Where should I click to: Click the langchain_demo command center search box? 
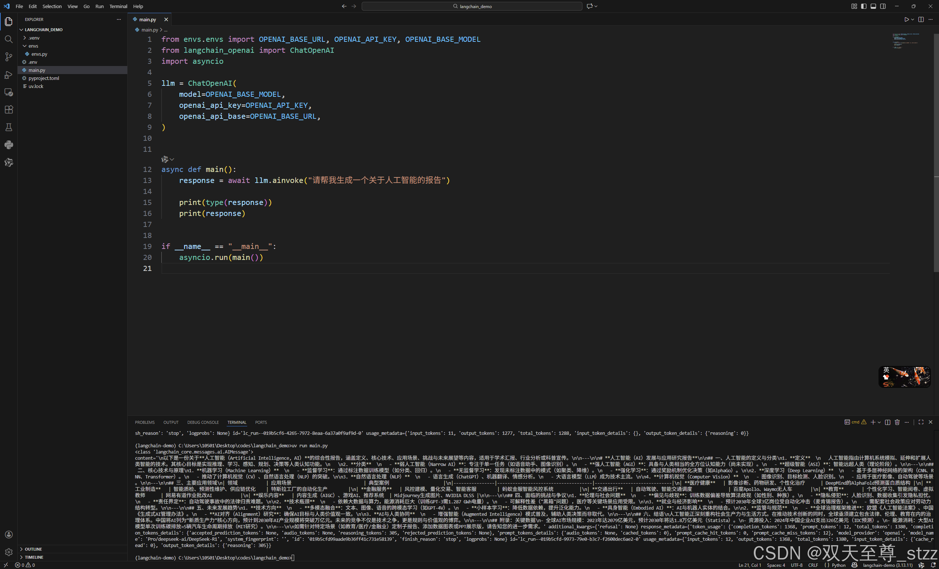(471, 6)
